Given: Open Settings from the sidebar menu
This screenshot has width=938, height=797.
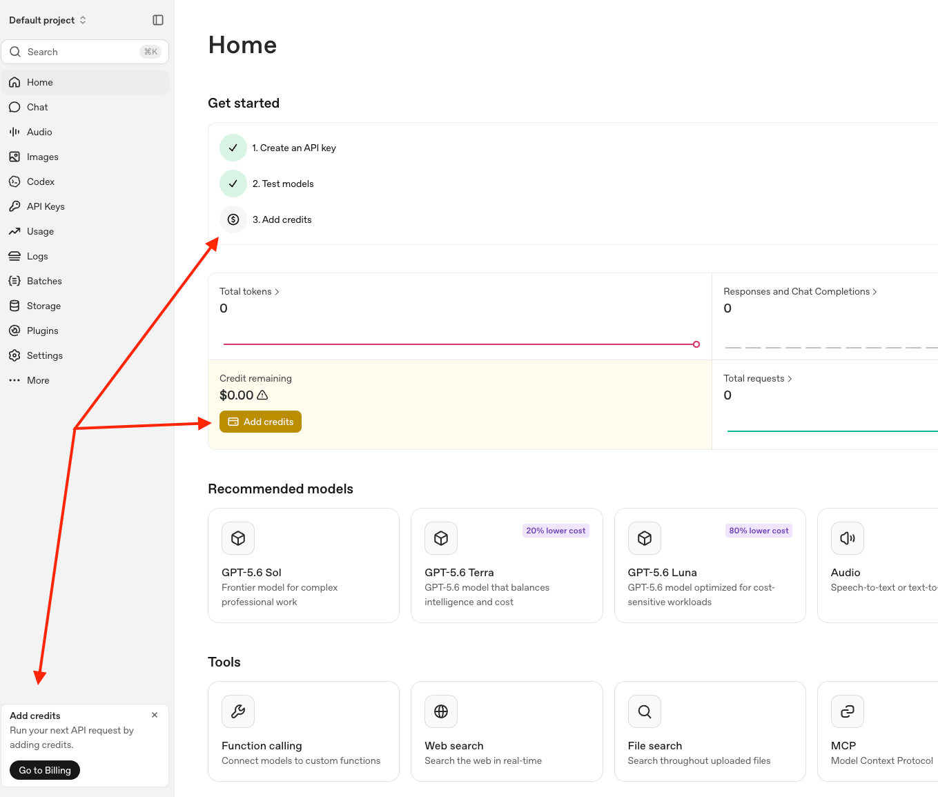Looking at the screenshot, I should coord(85,355).
